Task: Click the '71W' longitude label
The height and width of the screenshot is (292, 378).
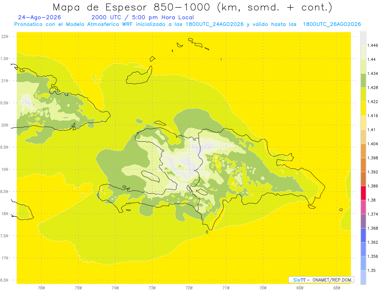Action: coord(226,288)
